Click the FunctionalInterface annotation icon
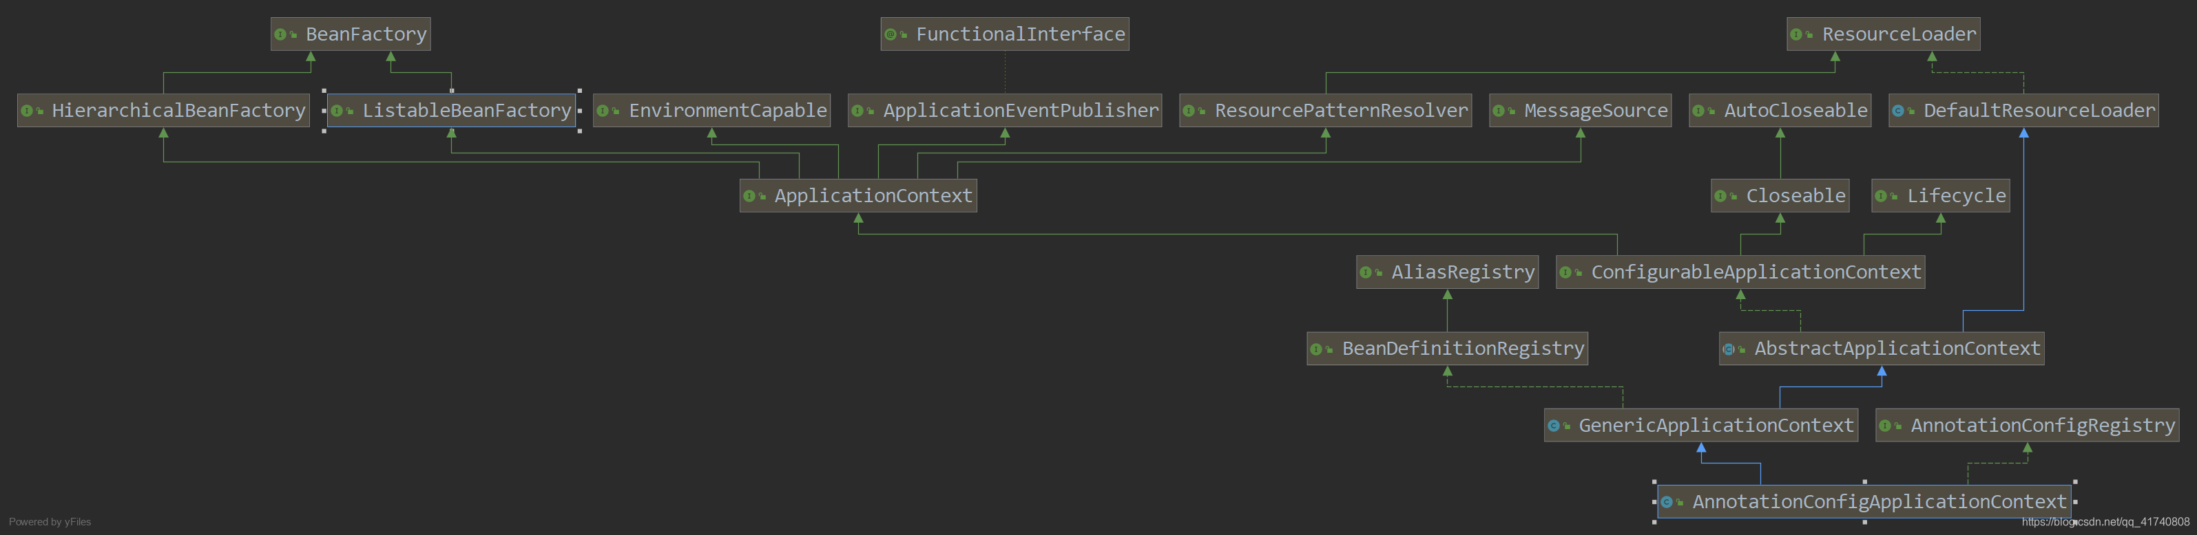Screen dimensions: 2197x535 (891, 34)
